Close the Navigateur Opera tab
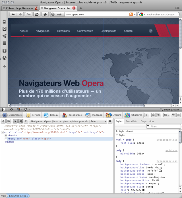Image resolution: width=182 pixels, height=198 pixels. pos(42,8)
